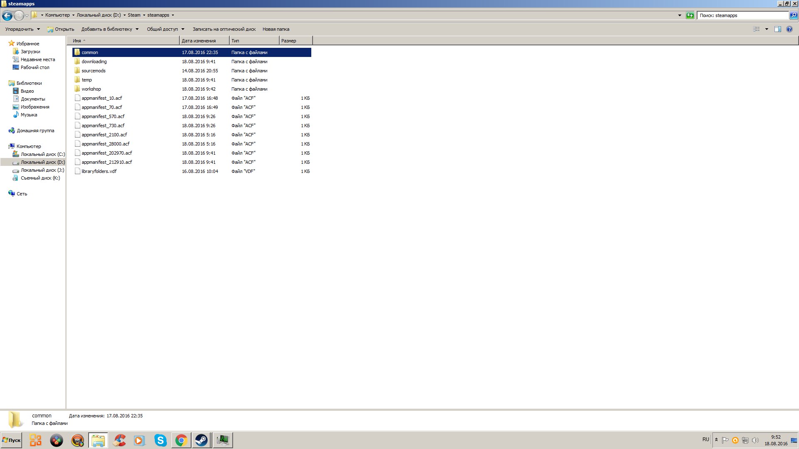The width and height of the screenshot is (799, 449).
Task: Go back with the blue Back arrow
Action: pos(7,16)
